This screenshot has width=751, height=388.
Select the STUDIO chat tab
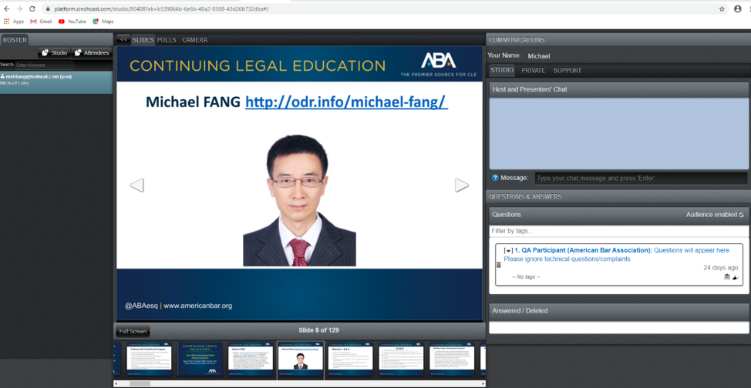502,70
